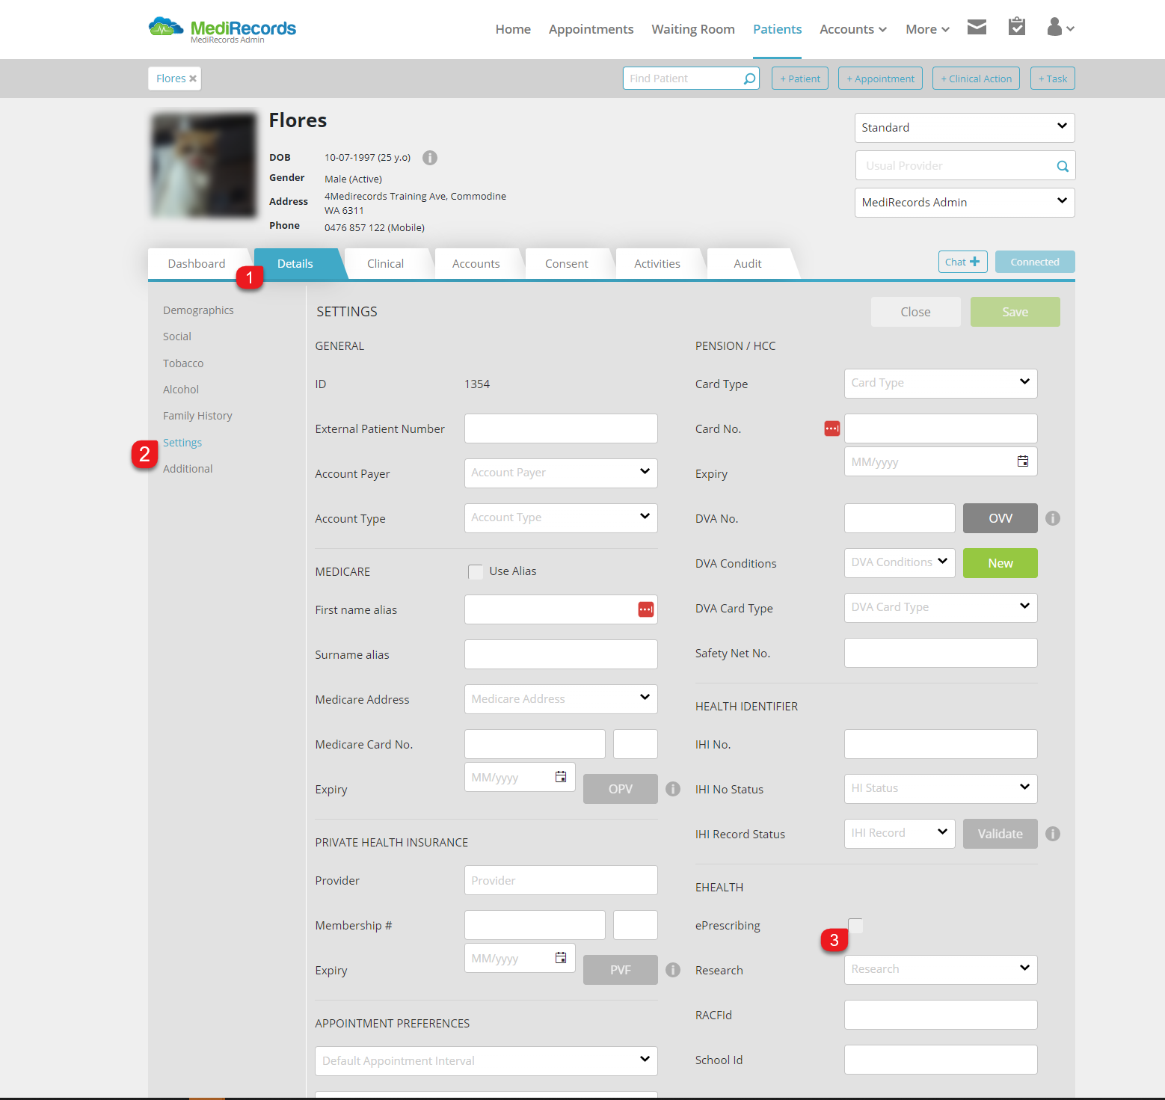
Task: Switch to the Dashboard tab
Action: (197, 264)
